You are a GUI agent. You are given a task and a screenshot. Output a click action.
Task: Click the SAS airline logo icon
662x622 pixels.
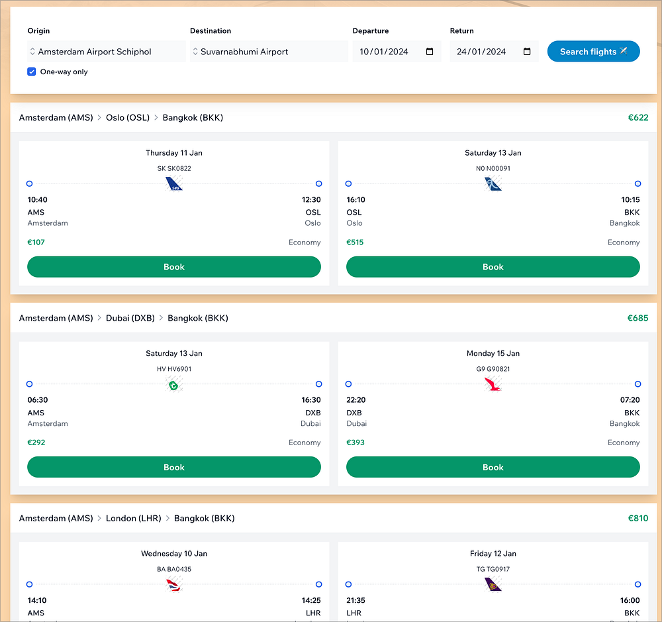coord(174,184)
